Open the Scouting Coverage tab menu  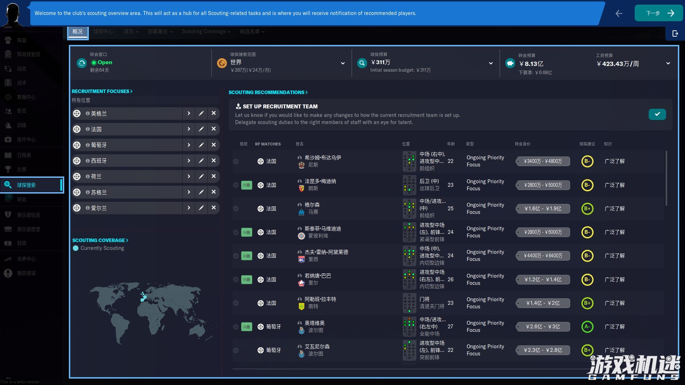tap(206, 31)
